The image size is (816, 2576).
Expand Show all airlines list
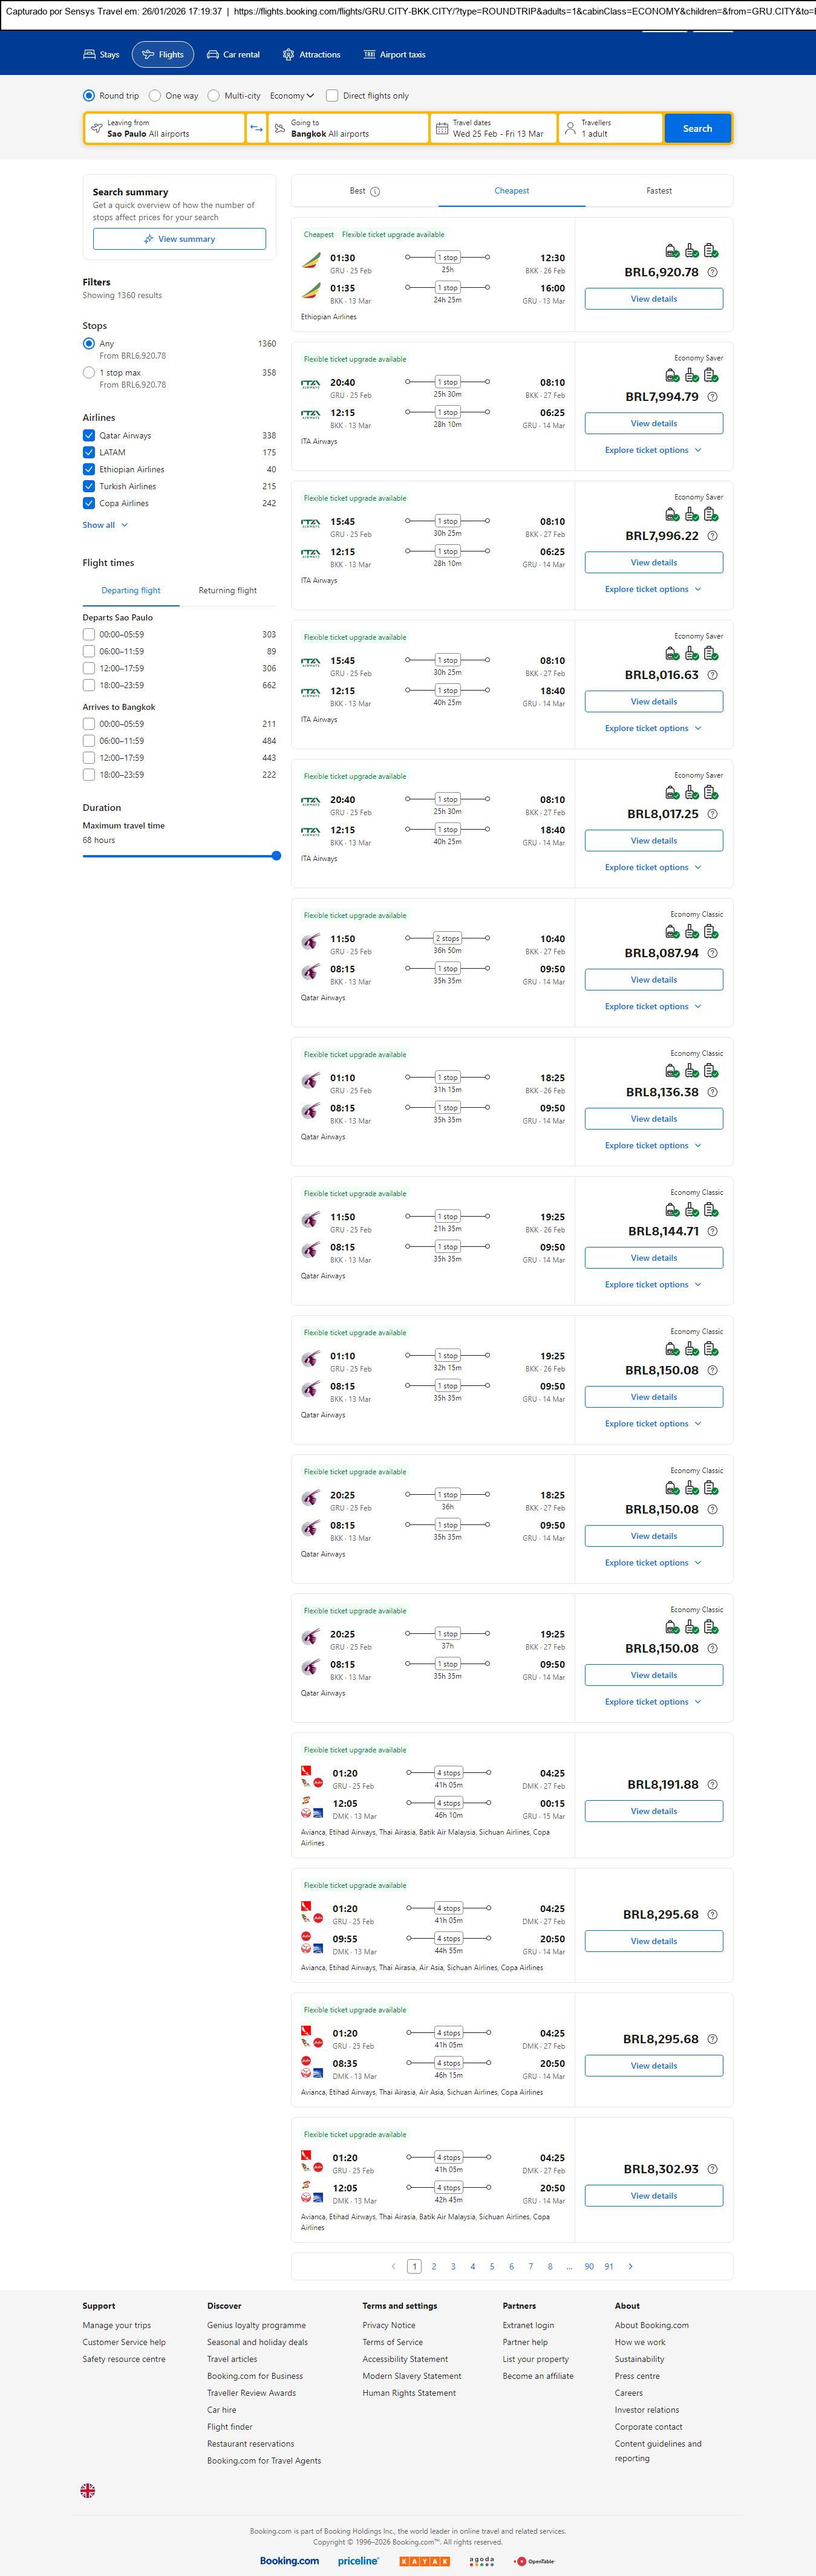coord(105,525)
